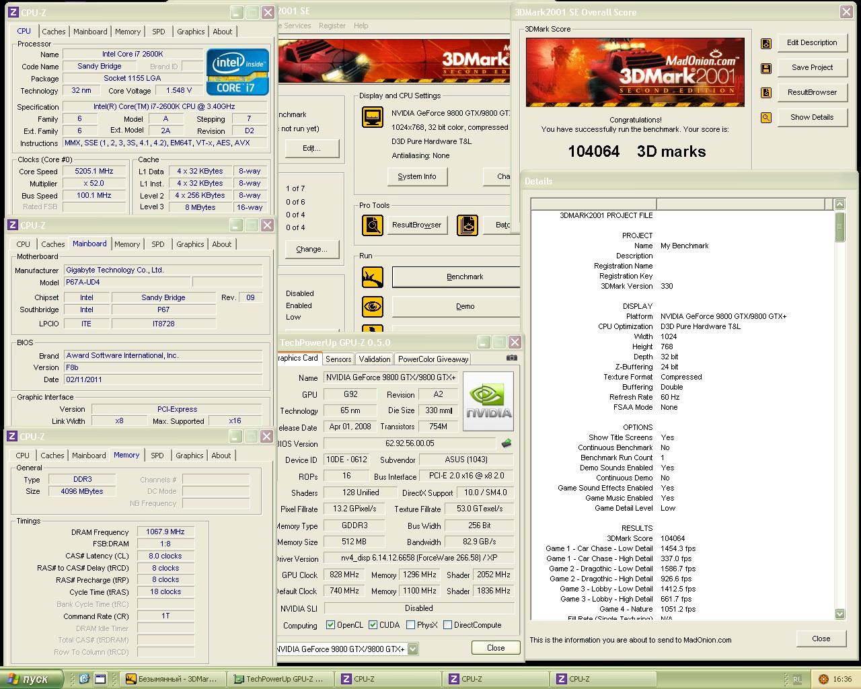The width and height of the screenshot is (861, 689).
Task: Open the Sensors tab in GPU-Z
Action: (338, 359)
